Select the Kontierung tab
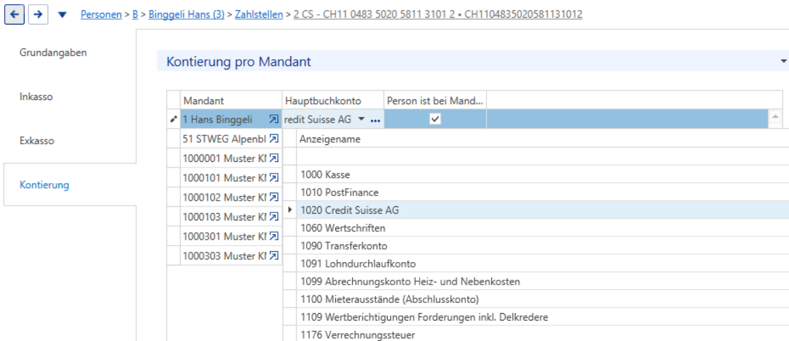 (x=70, y=184)
